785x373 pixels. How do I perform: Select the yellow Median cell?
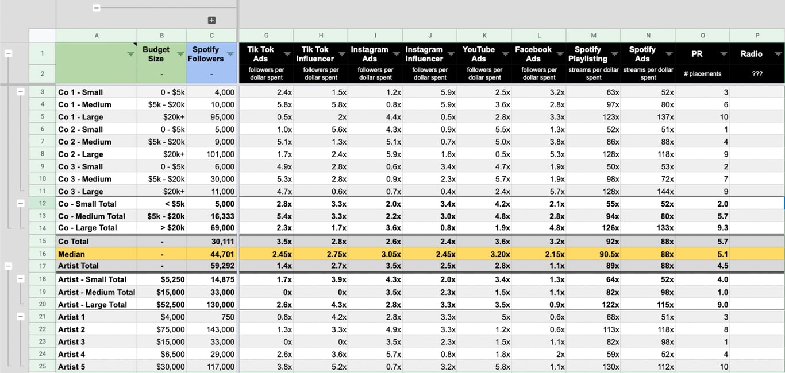click(97, 254)
